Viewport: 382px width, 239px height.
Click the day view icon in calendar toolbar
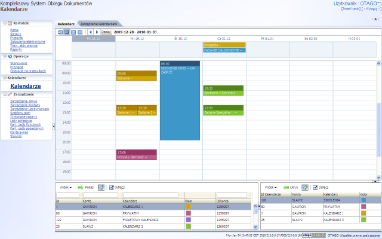[x=60, y=32]
